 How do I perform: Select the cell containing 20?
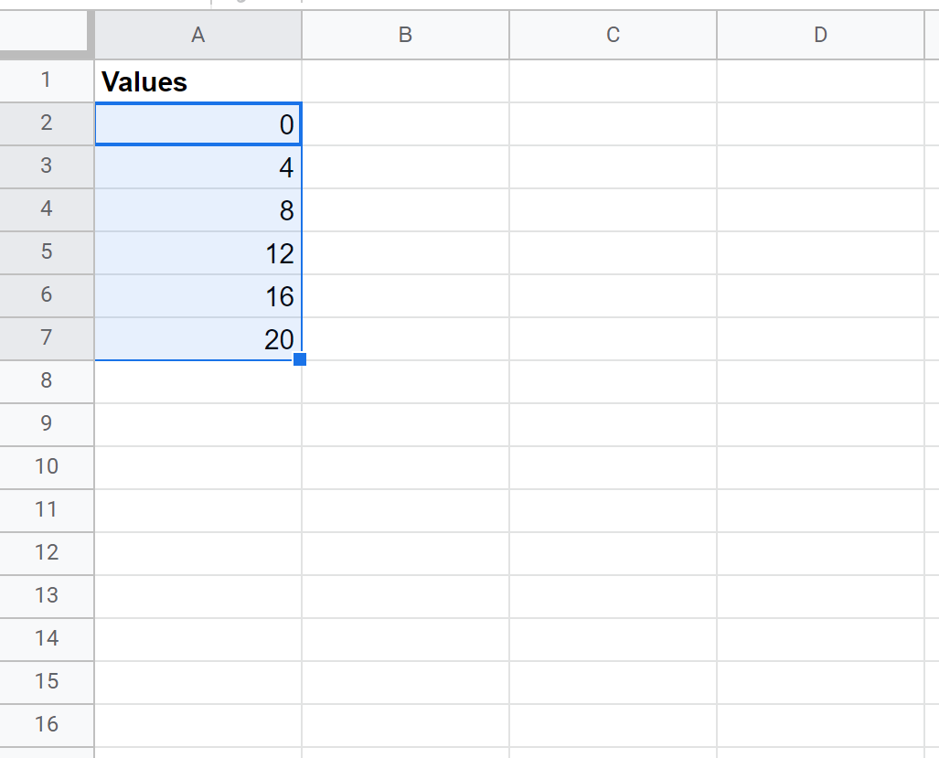click(197, 339)
